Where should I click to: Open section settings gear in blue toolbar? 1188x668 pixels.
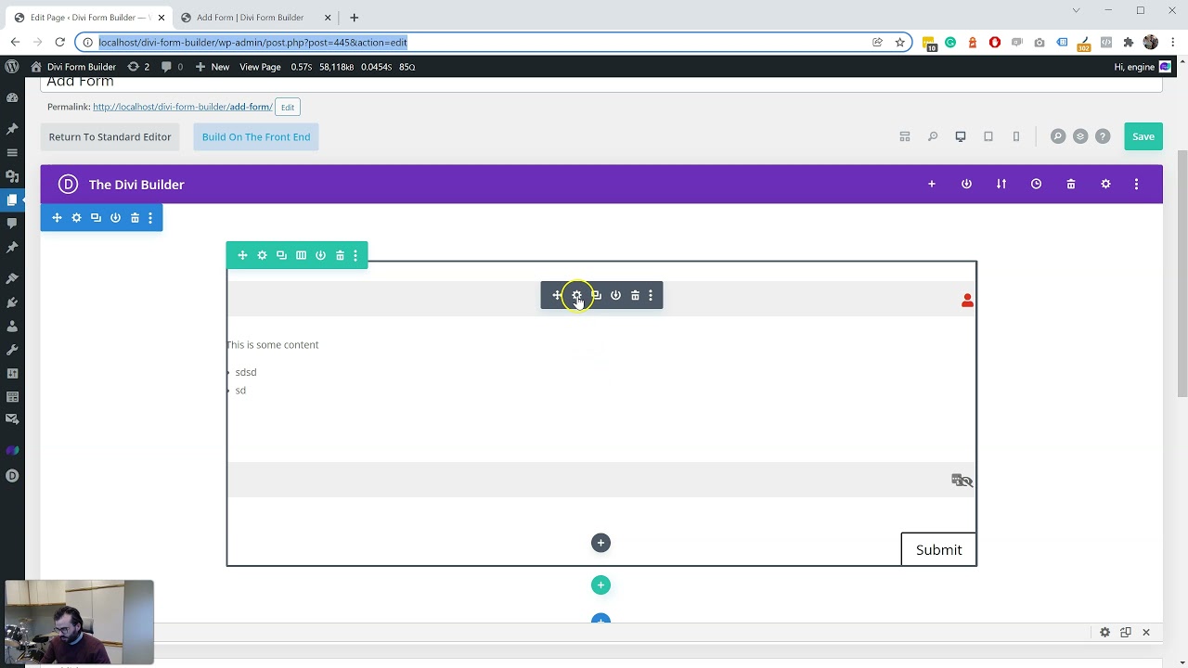point(76,218)
